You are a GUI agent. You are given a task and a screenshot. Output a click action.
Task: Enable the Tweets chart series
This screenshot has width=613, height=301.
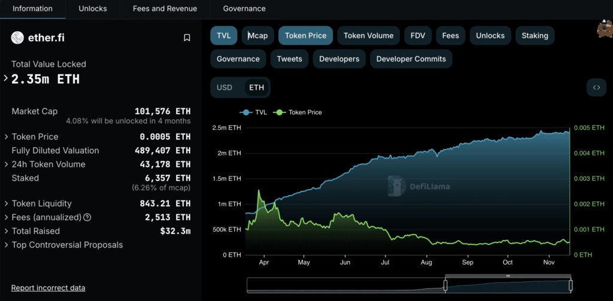pos(289,59)
